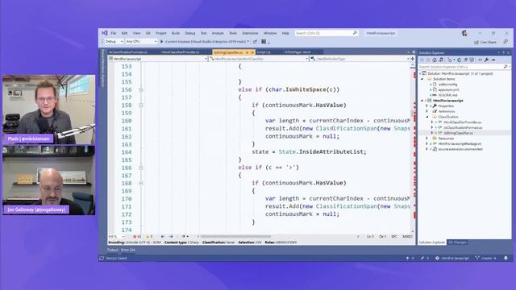Click the editor vertical scrollbar
The width and height of the screenshot is (516, 290).
[x=413, y=148]
